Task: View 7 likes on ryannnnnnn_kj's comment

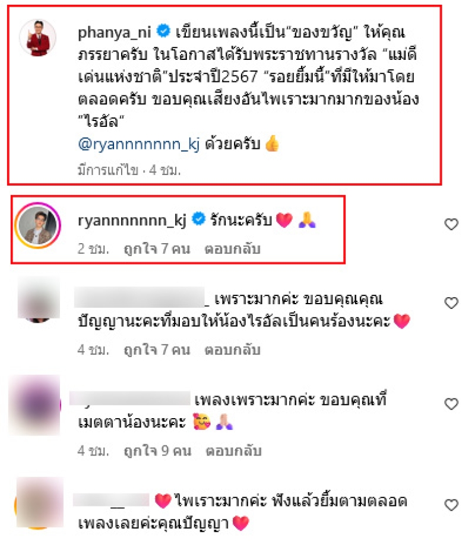Action: coord(157,249)
